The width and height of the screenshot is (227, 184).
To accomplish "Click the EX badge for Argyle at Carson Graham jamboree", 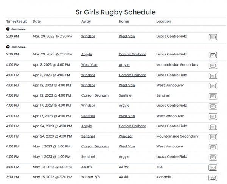I will point(213,55).
